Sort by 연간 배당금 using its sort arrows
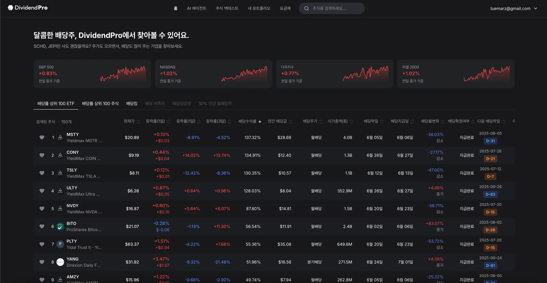Image resolution: width=547 pixels, height=283 pixels. pos(290,121)
